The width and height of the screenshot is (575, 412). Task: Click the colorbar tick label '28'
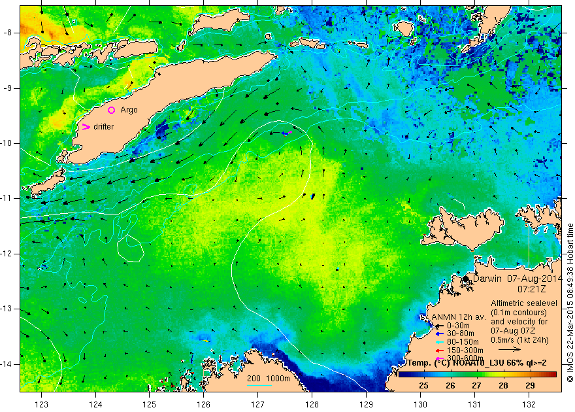click(x=503, y=386)
